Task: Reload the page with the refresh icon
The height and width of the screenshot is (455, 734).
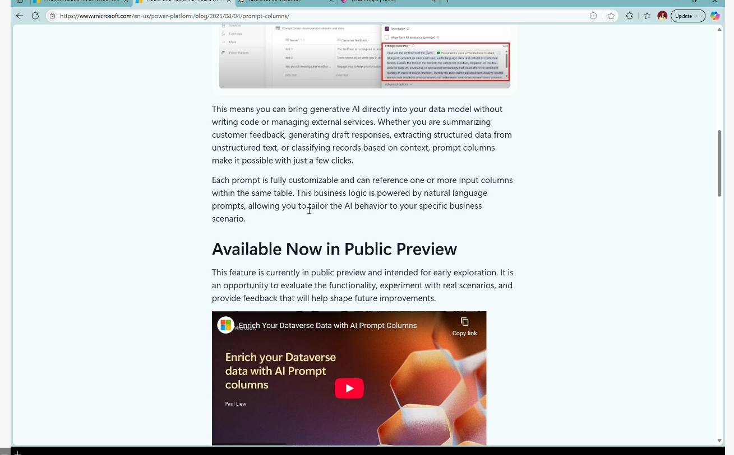Action: click(35, 16)
